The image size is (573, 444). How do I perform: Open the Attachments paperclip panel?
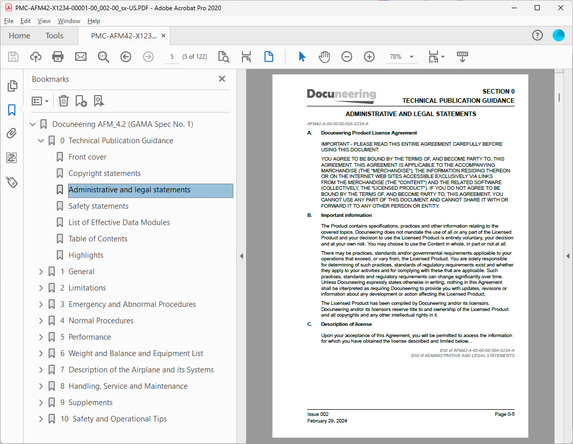pos(12,134)
